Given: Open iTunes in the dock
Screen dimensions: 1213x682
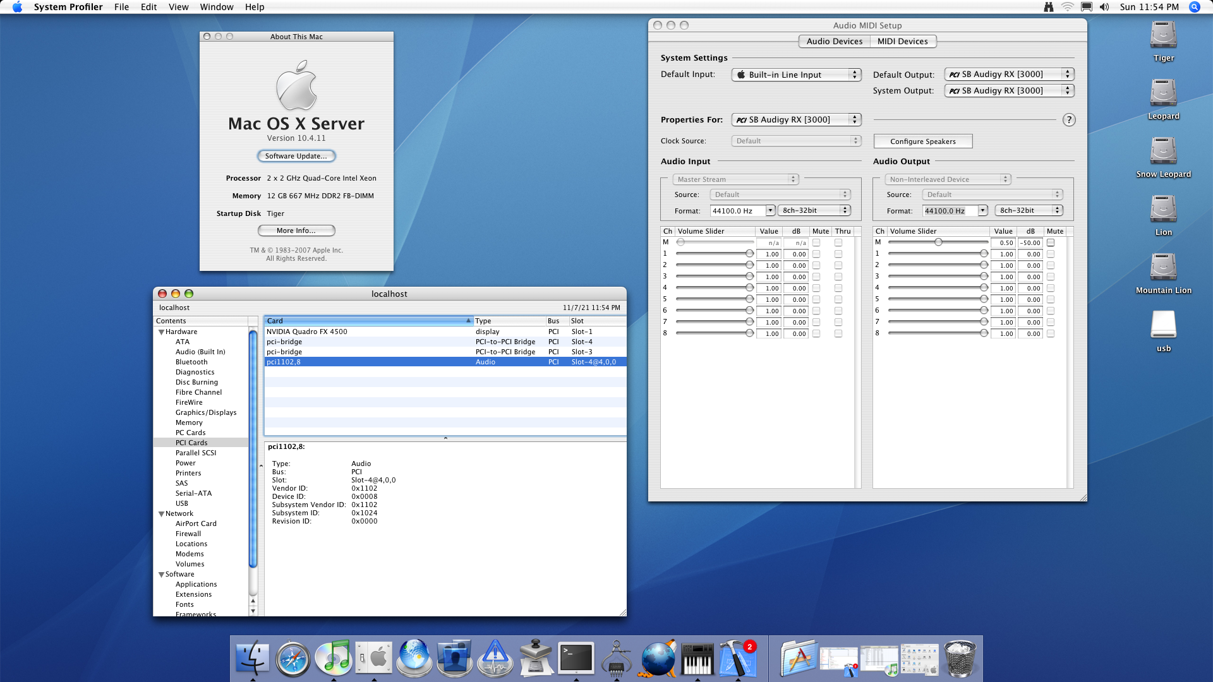Looking at the screenshot, I should click(x=334, y=657).
